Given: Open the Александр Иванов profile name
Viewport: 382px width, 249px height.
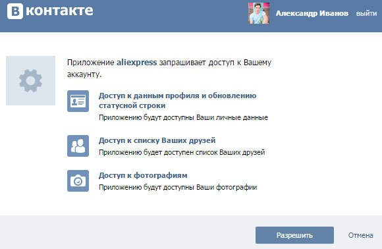Looking at the screenshot, I should (312, 13).
